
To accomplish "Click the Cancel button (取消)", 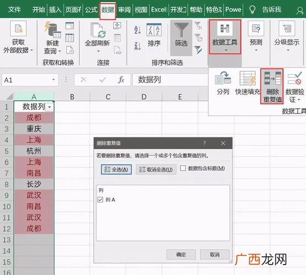I will (214, 254).
